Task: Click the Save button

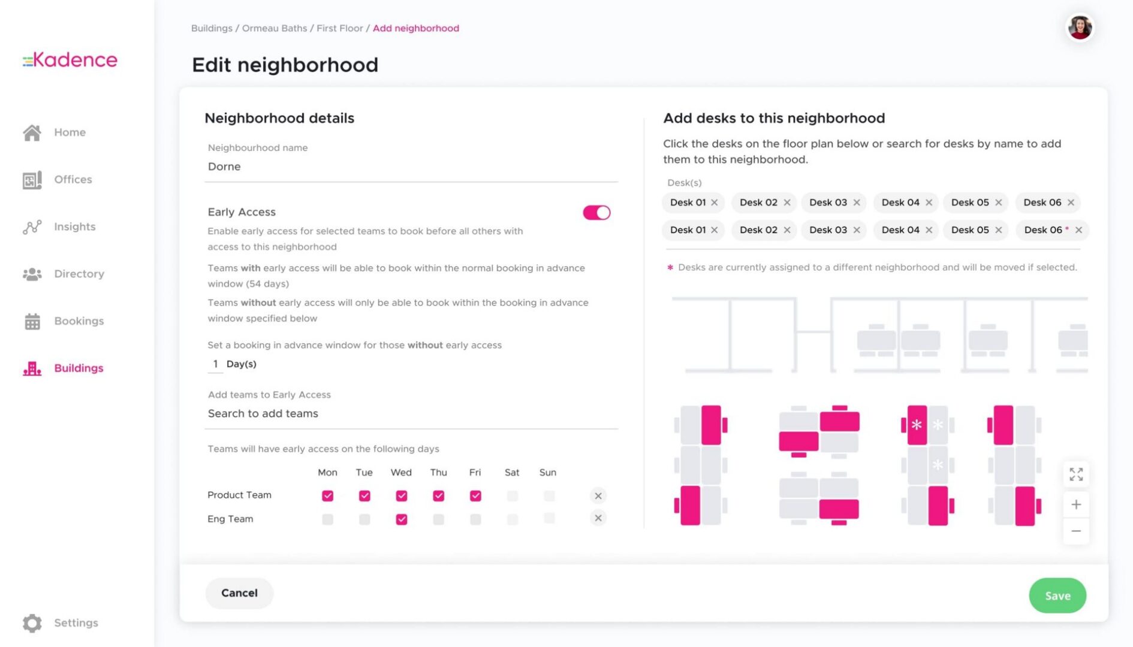Action: (1057, 595)
